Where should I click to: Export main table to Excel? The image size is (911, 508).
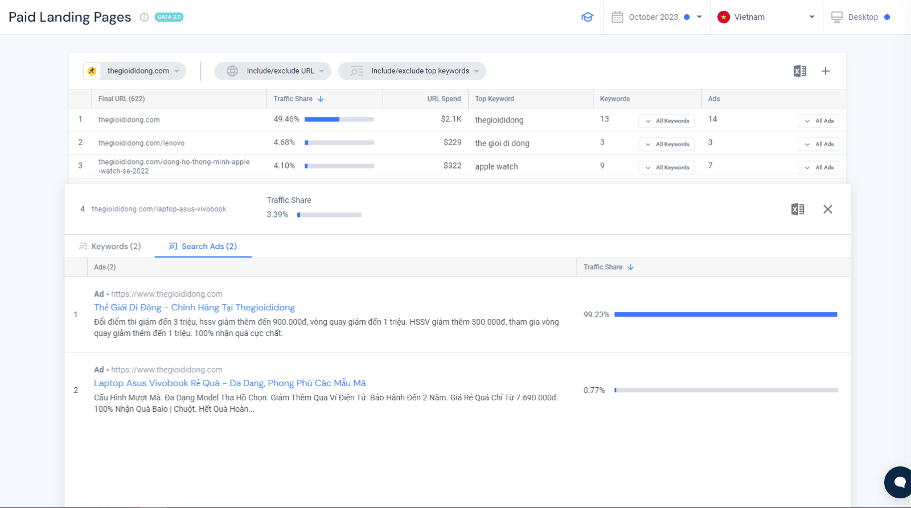800,71
